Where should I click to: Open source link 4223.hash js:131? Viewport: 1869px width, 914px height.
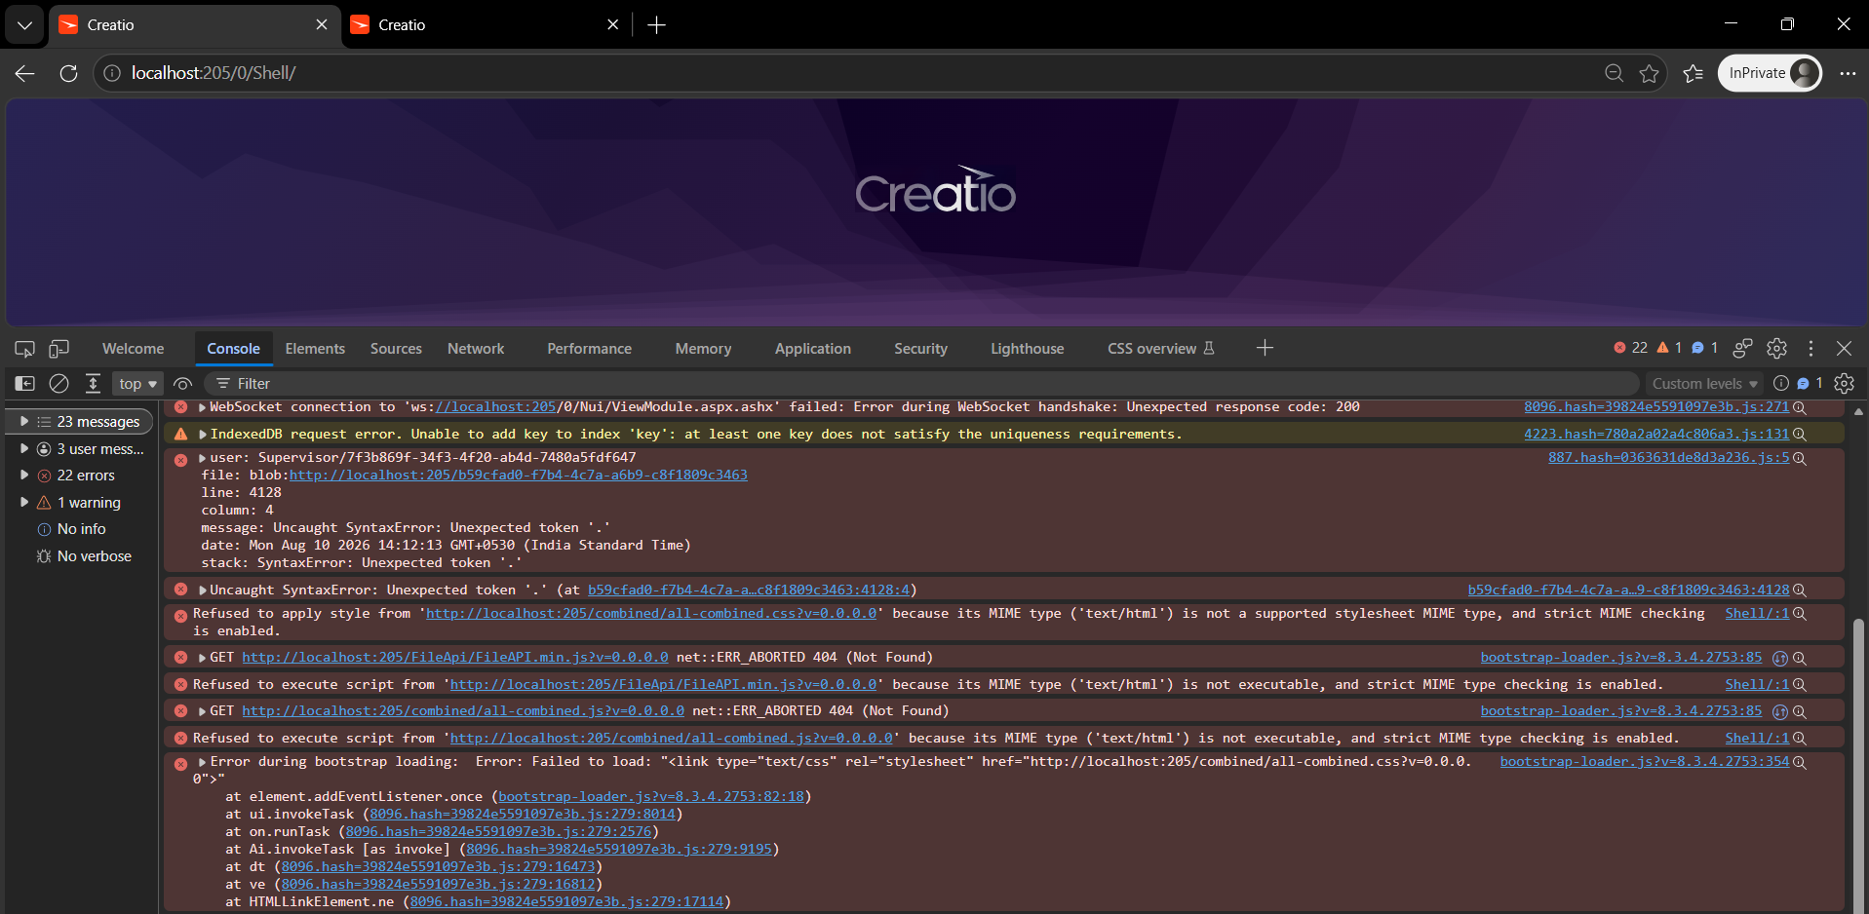(1656, 435)
